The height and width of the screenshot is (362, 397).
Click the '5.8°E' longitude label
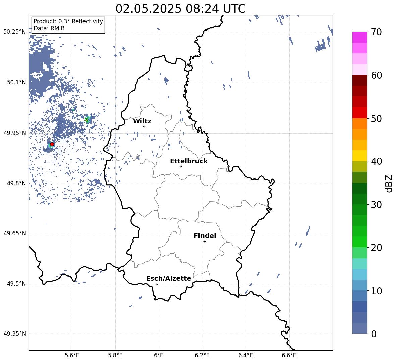(x=115, y=355)
